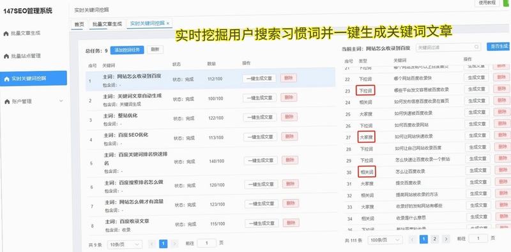511x252 pixels.
Task: Select keyword 收录好的发帖网站有哪些
Action: 419,206
